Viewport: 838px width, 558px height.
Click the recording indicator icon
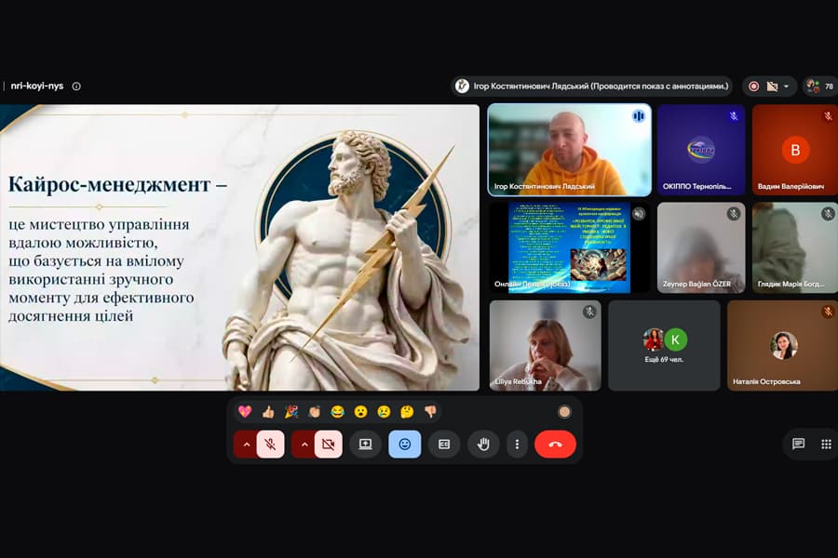click(x=753, y=86)
